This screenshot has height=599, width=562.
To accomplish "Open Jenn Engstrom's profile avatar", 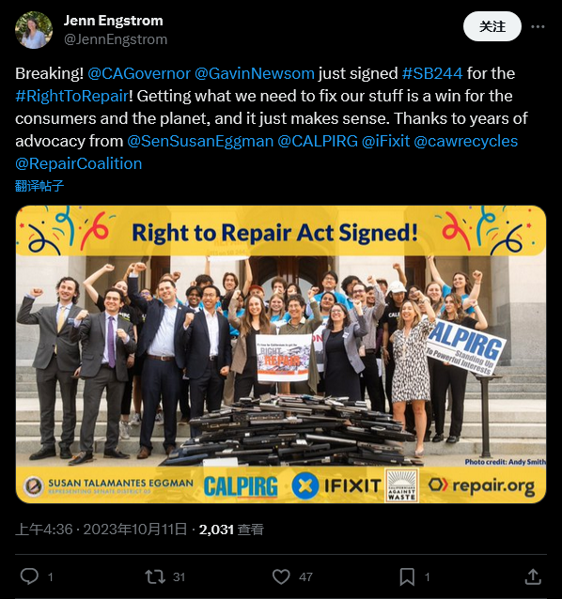I will (34, 30).
